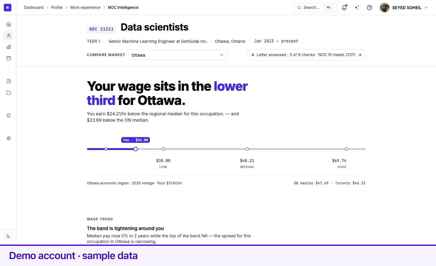Open the bar chart icon in the sidebar

(9, 47)
